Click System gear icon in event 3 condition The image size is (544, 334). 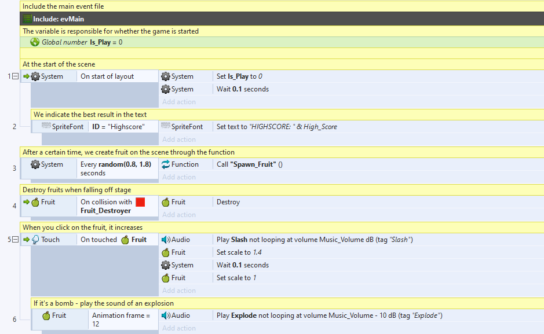click(x=35, y=164)
